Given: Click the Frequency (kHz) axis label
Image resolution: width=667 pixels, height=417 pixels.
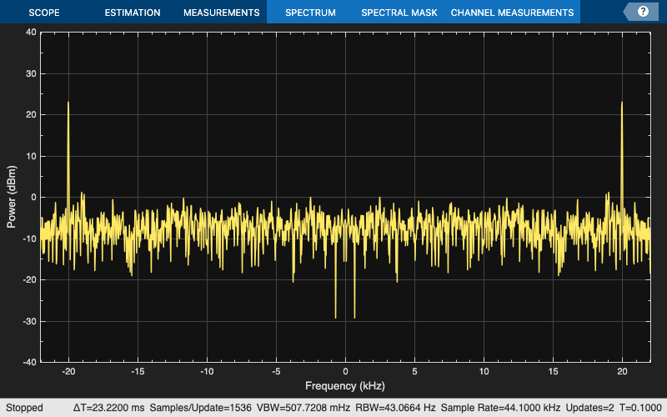Looking at the screenshot, I should 344,386.
